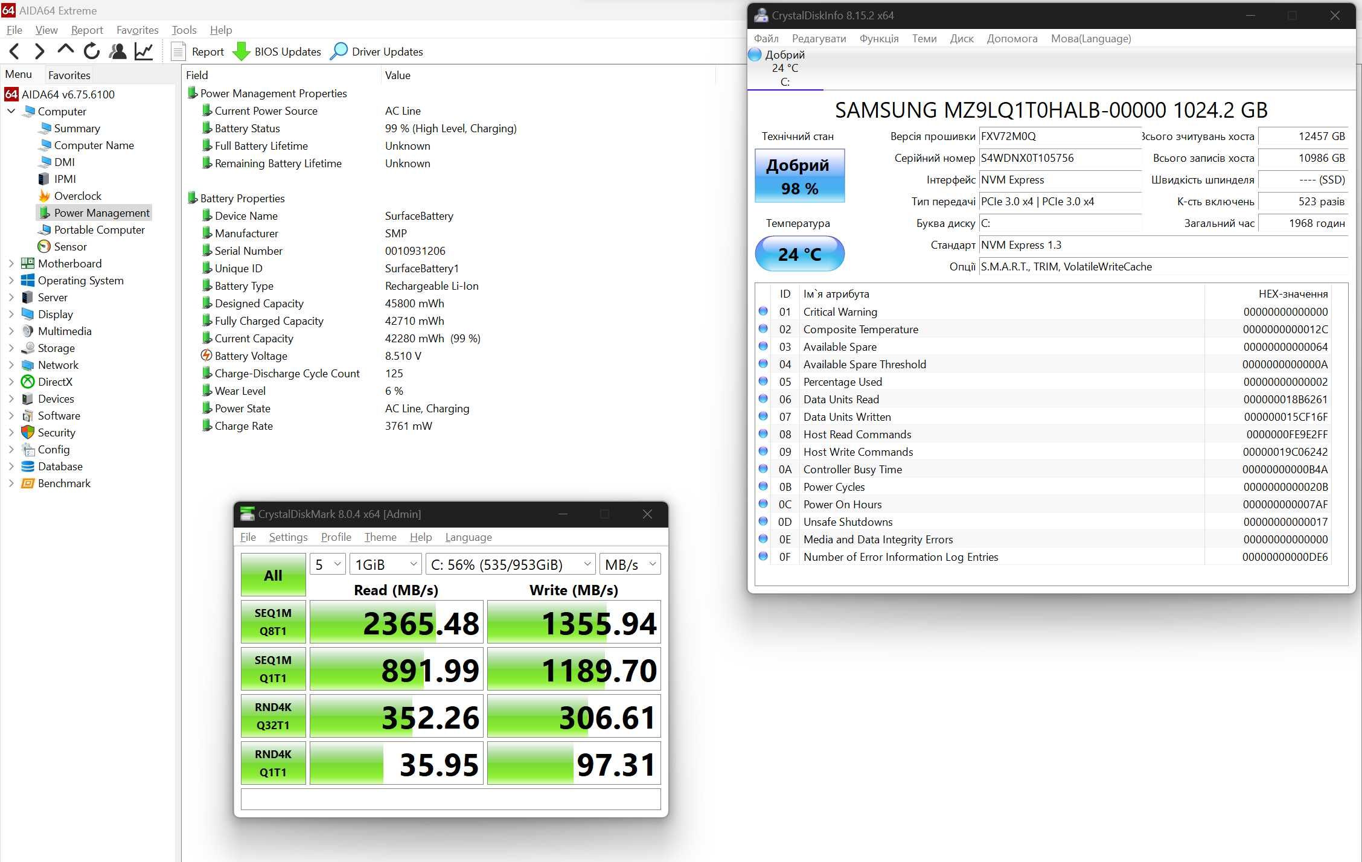The image size is (1362, 862).
Task: Run the RND4K Q1T1 test
Action: point(273,763)
